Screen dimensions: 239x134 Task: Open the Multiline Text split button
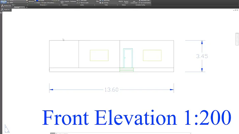(x=4, y=2)
